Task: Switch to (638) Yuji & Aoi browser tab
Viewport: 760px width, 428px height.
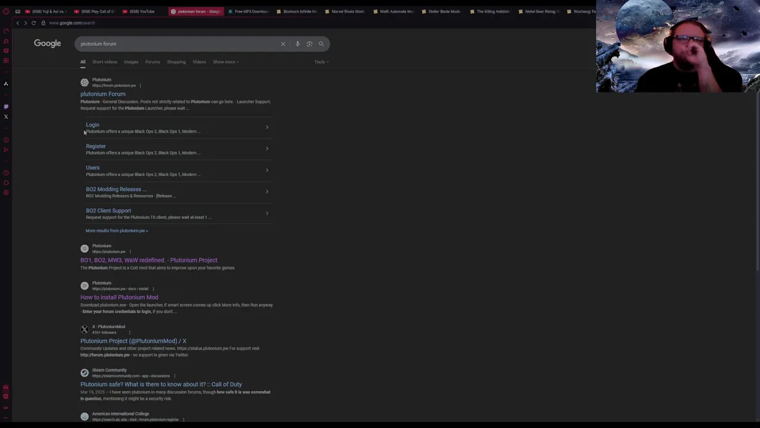Action: click(46, 11)
